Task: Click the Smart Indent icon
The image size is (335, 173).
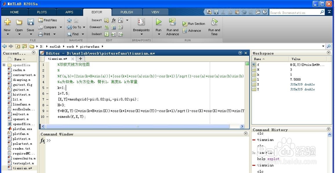Action: click(107, 34)
